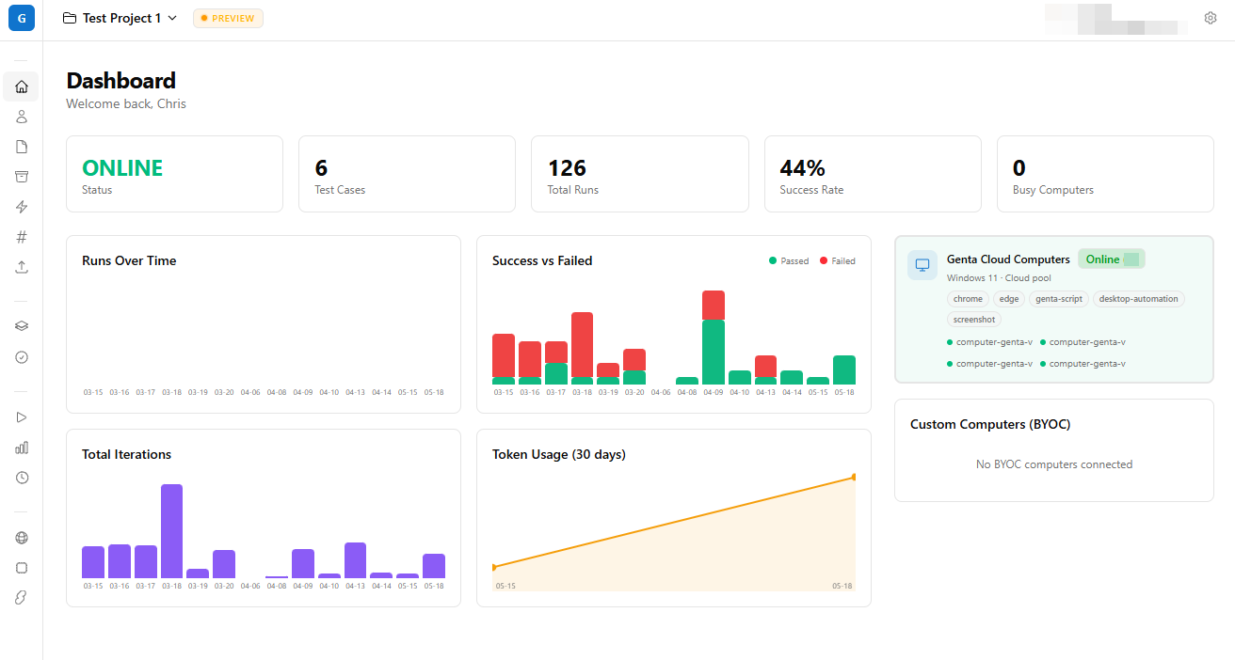
Task: Click red Failed segment of the 04-09 bar
Action: [x=714, y=305]
